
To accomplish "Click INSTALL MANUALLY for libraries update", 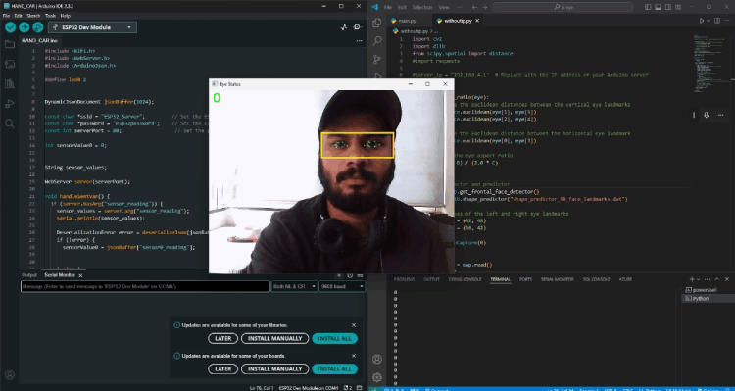I will (275, 338).
